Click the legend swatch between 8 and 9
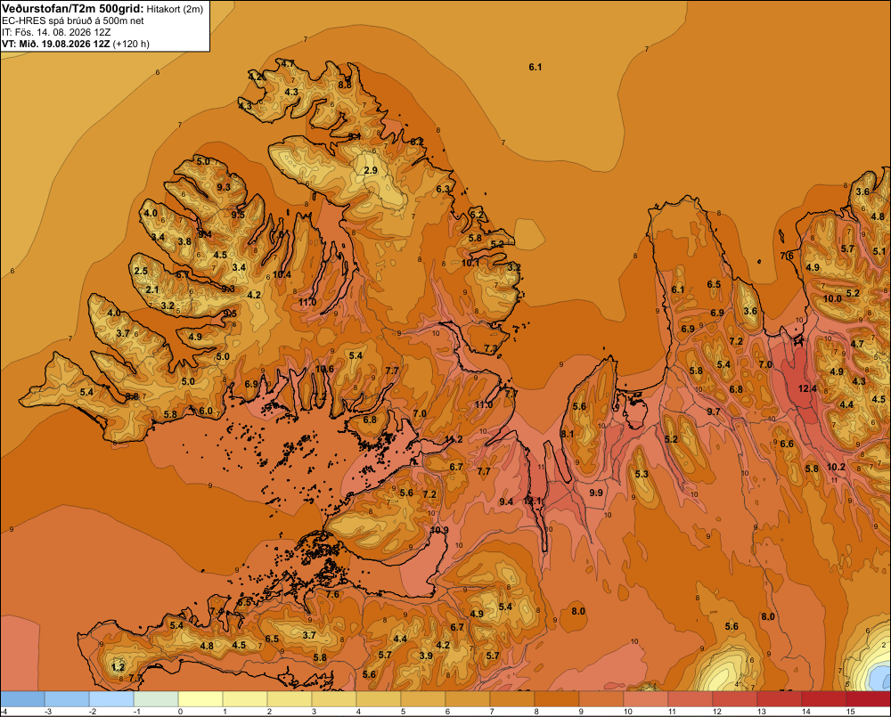Viewport: 891px width, 717px height. pos(556,698)
